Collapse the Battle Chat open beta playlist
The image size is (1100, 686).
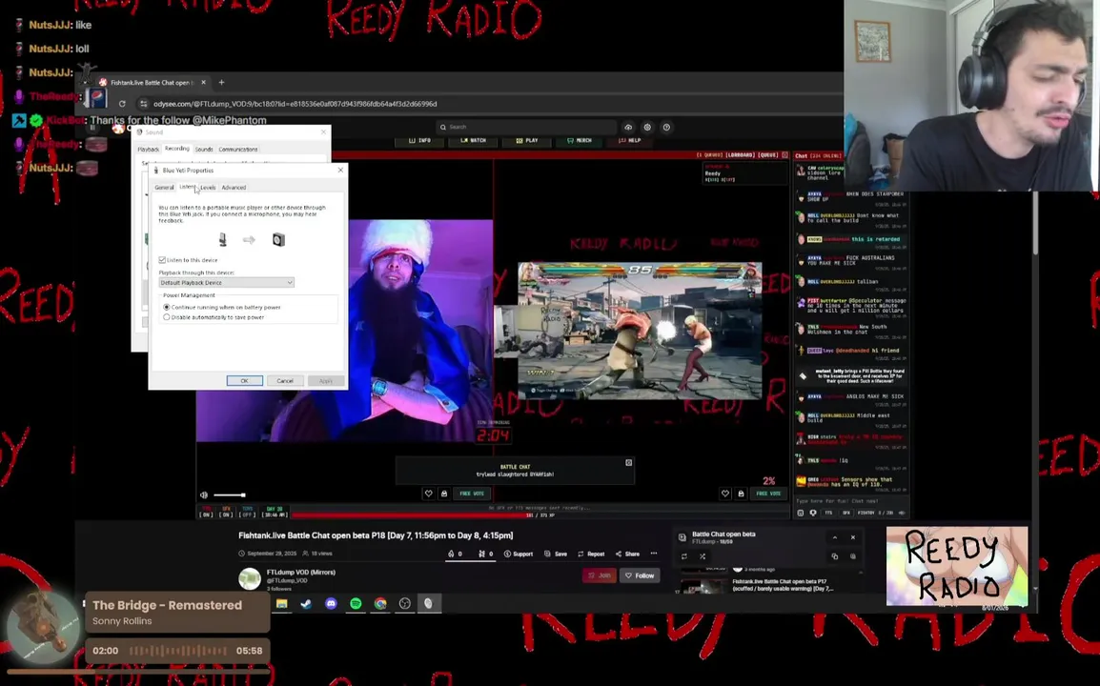point(835,537)
